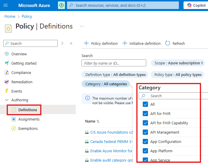Image resolution: width=208 pixels, height=163 pixels.
Task: Clear the sidebar search with the X icon
Action: click(x=62, y=43)
